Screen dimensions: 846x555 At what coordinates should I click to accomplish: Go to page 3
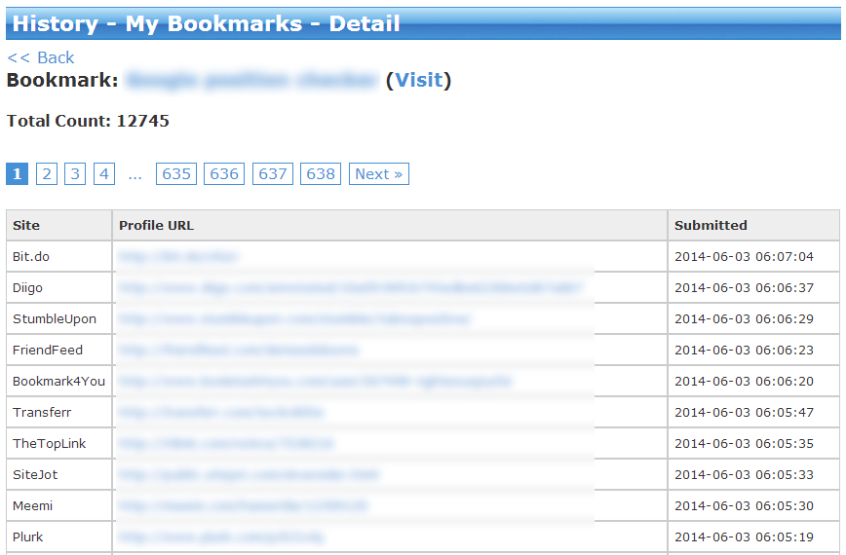coord(75,174)
